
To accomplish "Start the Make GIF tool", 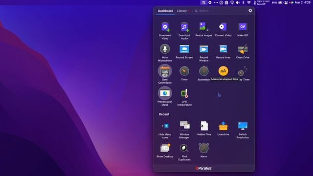I will (x=243, y=29).
